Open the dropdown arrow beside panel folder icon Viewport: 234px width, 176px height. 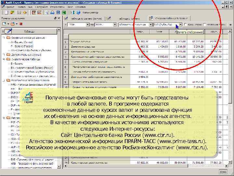pos(17,24)
